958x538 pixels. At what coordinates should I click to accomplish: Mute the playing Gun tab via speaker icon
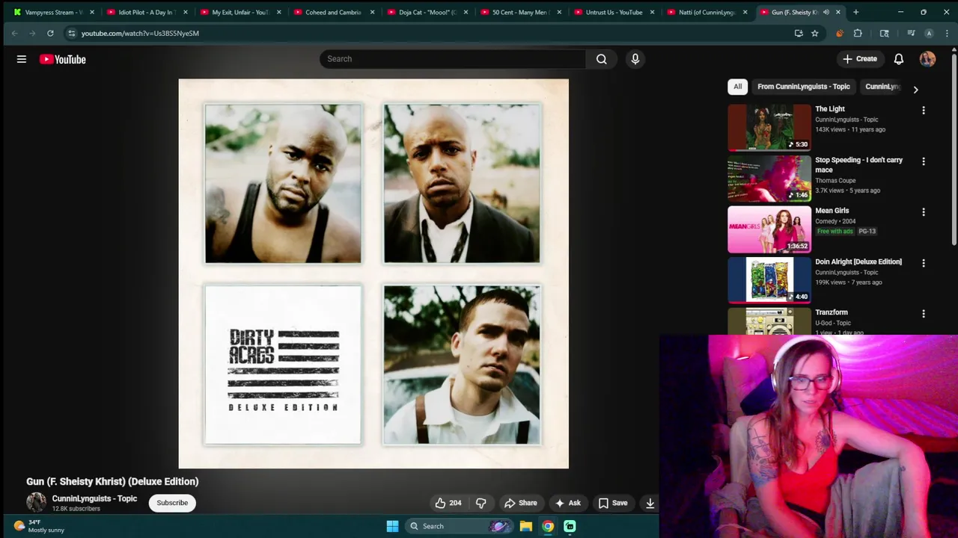click(826, 12)
